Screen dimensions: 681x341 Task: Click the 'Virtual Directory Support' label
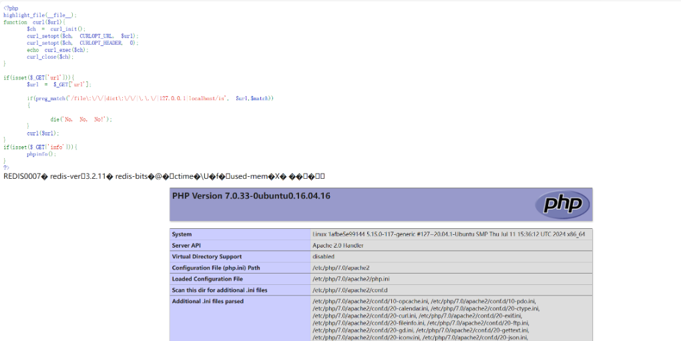coord(207,257)
